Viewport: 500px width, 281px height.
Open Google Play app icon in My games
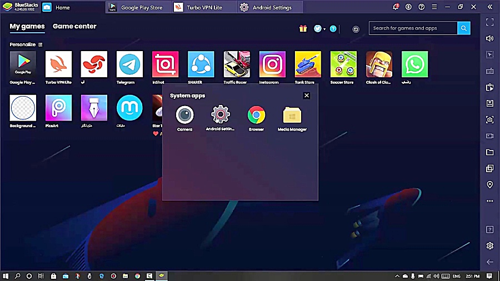23,64
